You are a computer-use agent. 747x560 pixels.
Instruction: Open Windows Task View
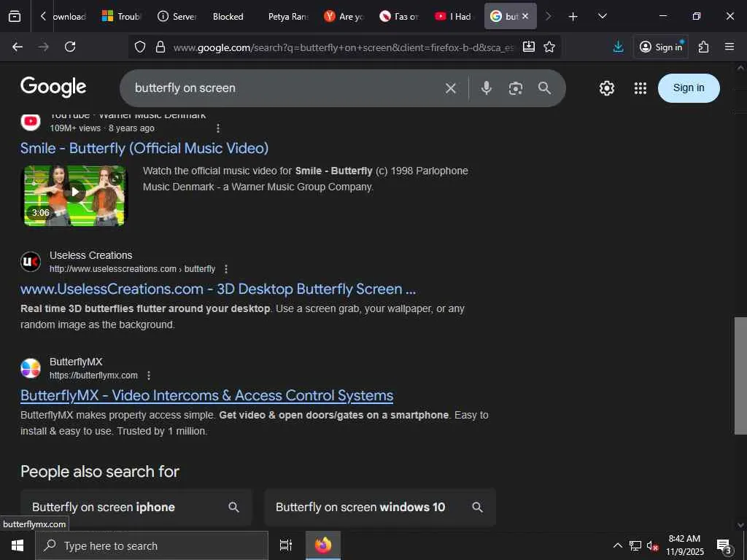click(286, 545)
